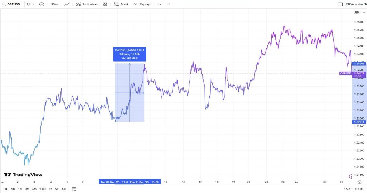
Task: Click the layout square icon beside ENVA
Action: coord(340,4)
